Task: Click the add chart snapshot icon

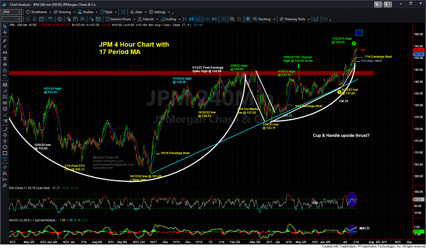Action: click(x=316, y=19)
